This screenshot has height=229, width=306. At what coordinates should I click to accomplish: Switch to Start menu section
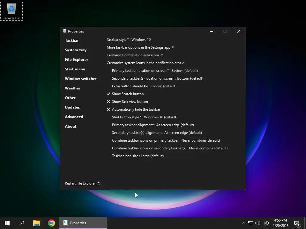75,69
